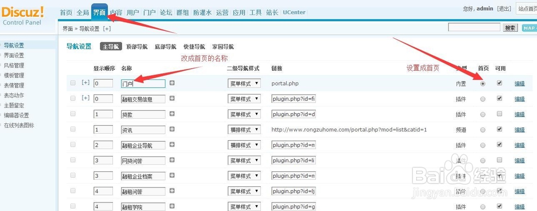Click 编辑 link for 门户 row
537x211 pixels.
coord(519,84)
